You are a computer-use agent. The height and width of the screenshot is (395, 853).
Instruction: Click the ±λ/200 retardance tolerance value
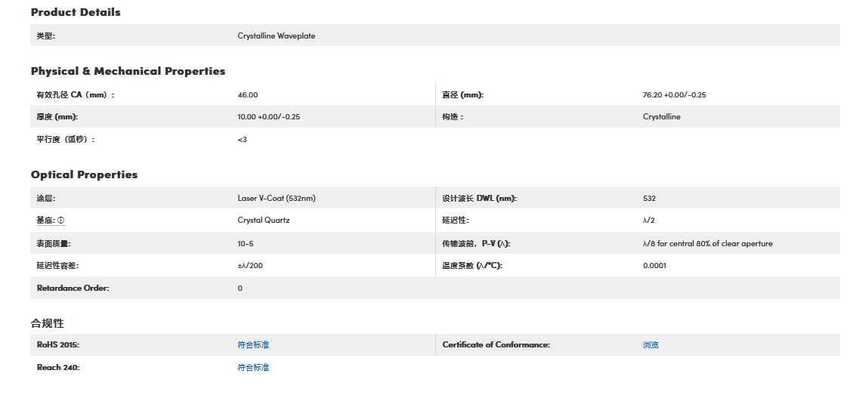click(250, 266)
